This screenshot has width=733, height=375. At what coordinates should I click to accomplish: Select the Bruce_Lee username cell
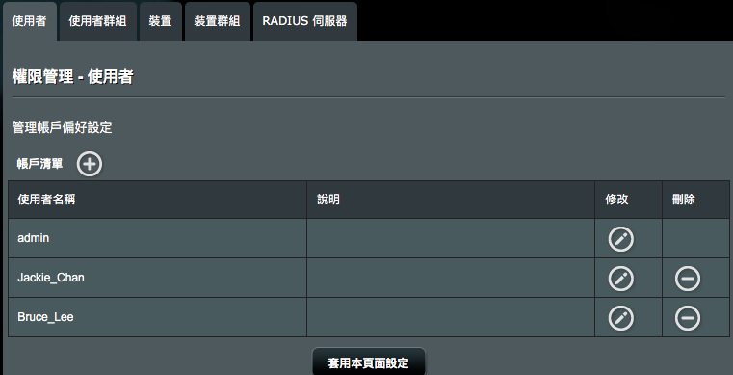click(x=158, y=317)
